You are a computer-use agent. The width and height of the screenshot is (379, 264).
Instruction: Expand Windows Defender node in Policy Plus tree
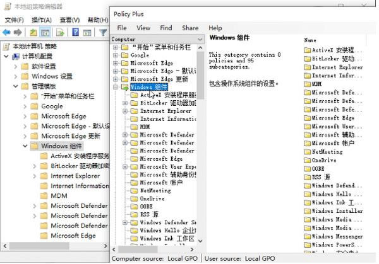(125, 222)
